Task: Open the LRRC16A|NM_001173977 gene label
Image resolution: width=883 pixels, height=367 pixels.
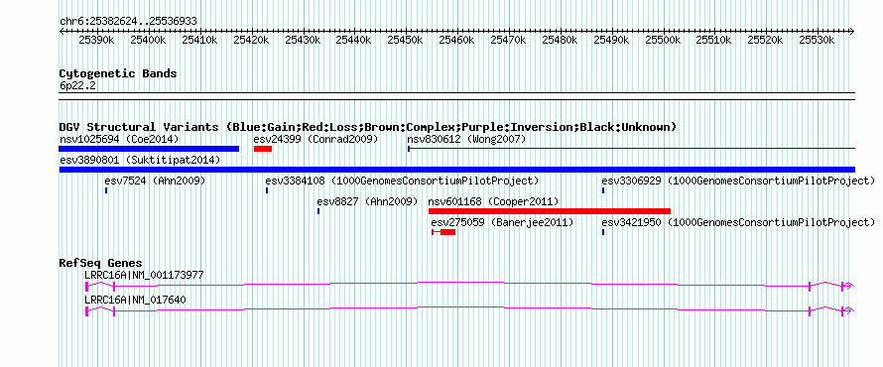Action: (144, 276)
